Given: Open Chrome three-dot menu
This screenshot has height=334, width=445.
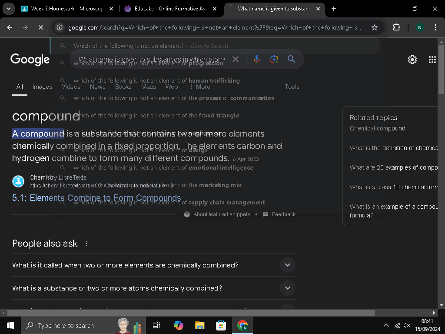Looking at the screenshot, I should pos(435,27).
